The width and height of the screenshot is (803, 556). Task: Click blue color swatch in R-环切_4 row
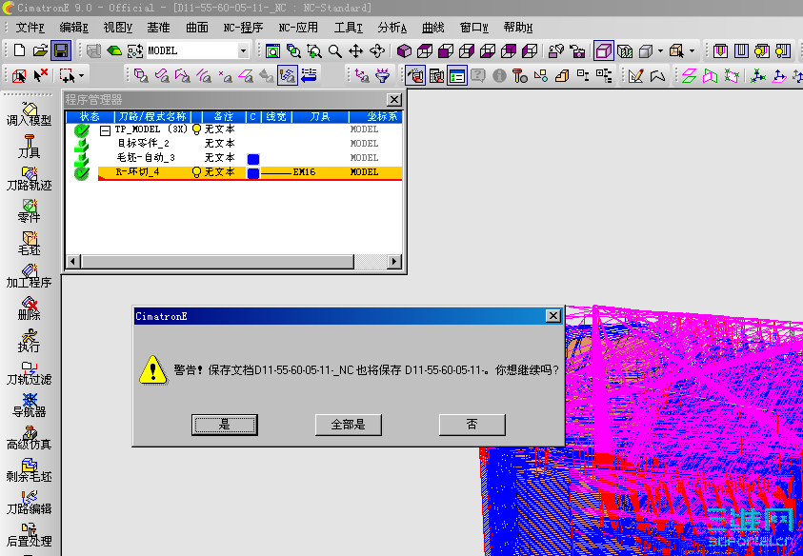253,173
